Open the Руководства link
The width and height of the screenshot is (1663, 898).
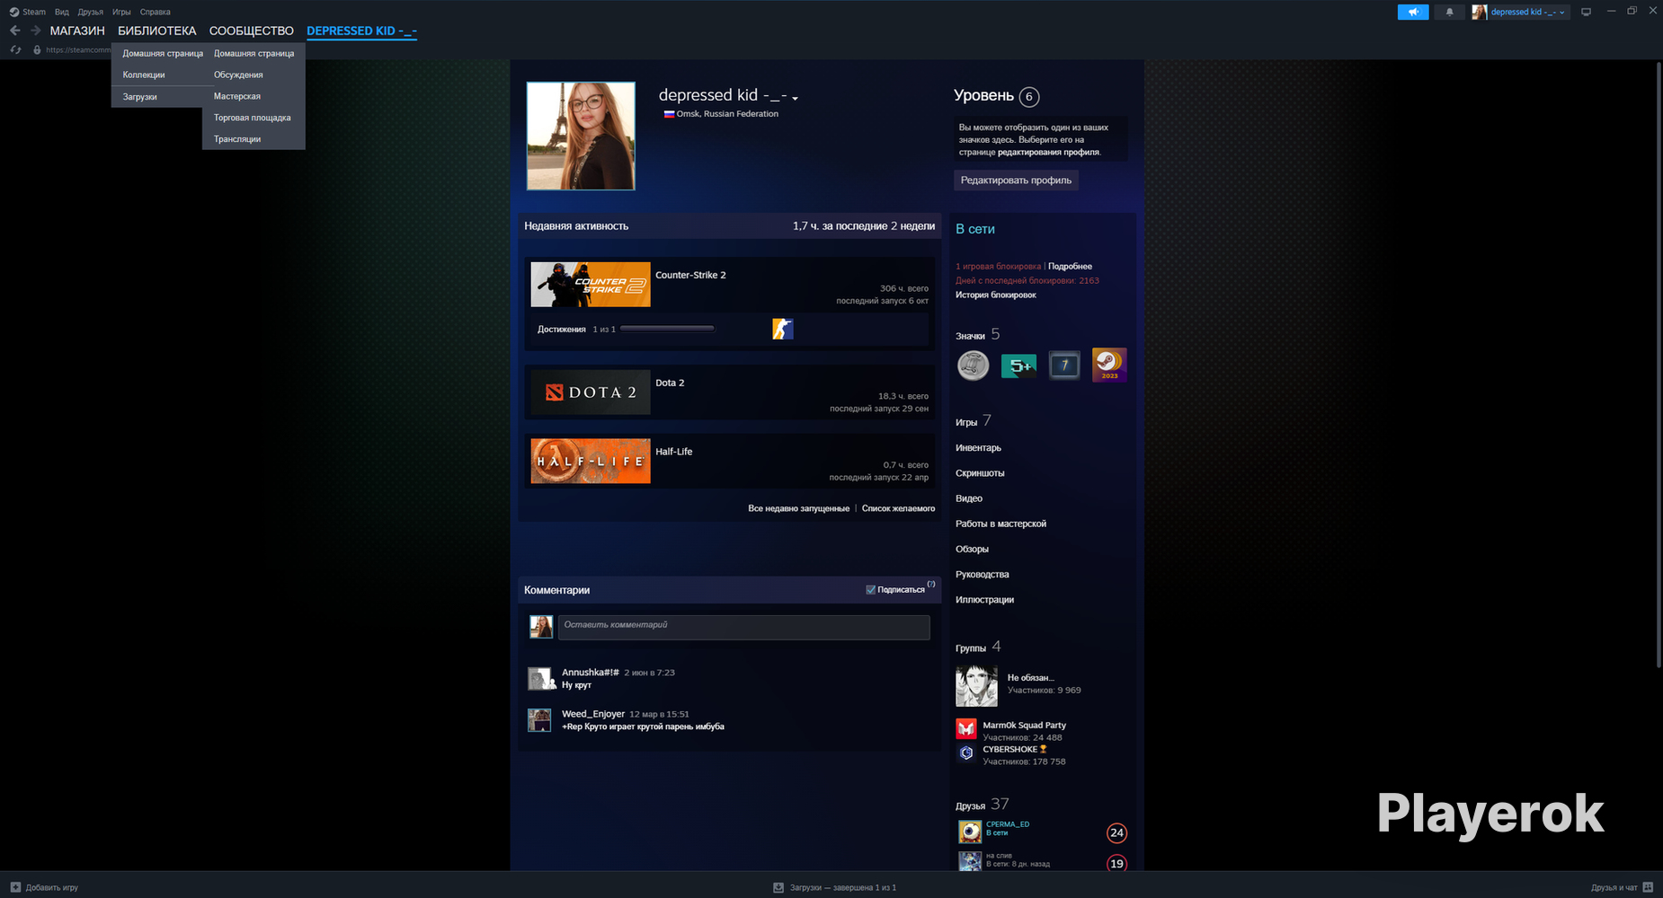tap(982, 574)
